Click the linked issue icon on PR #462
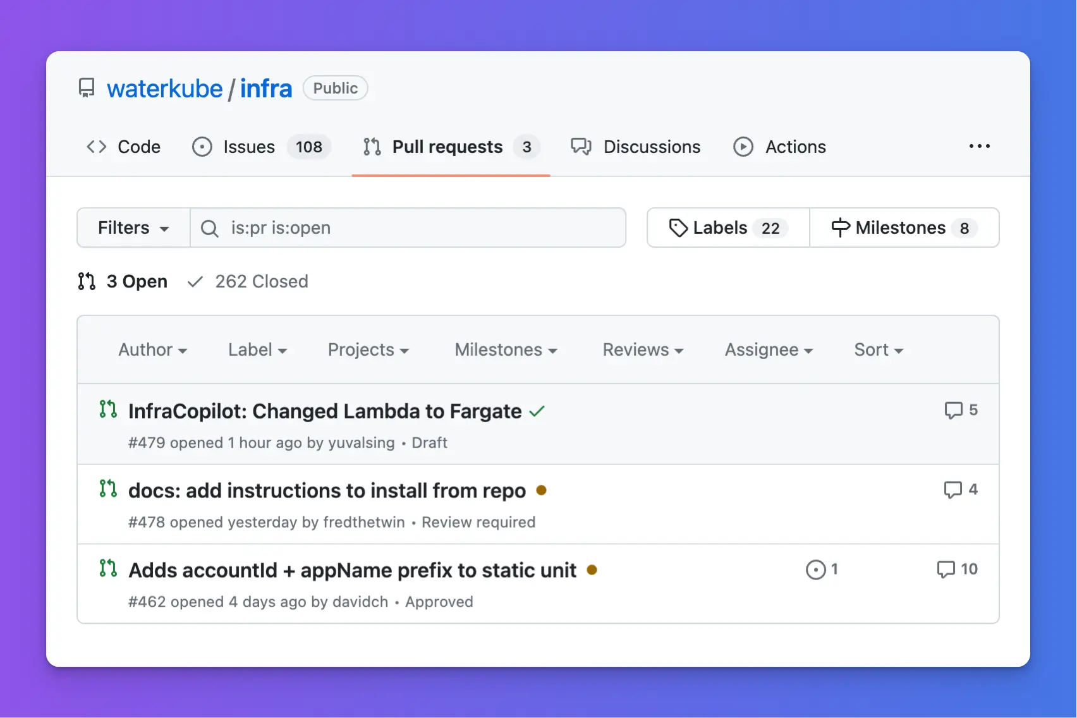Screen dimensions: 1077x718 (x=815, y=569)
